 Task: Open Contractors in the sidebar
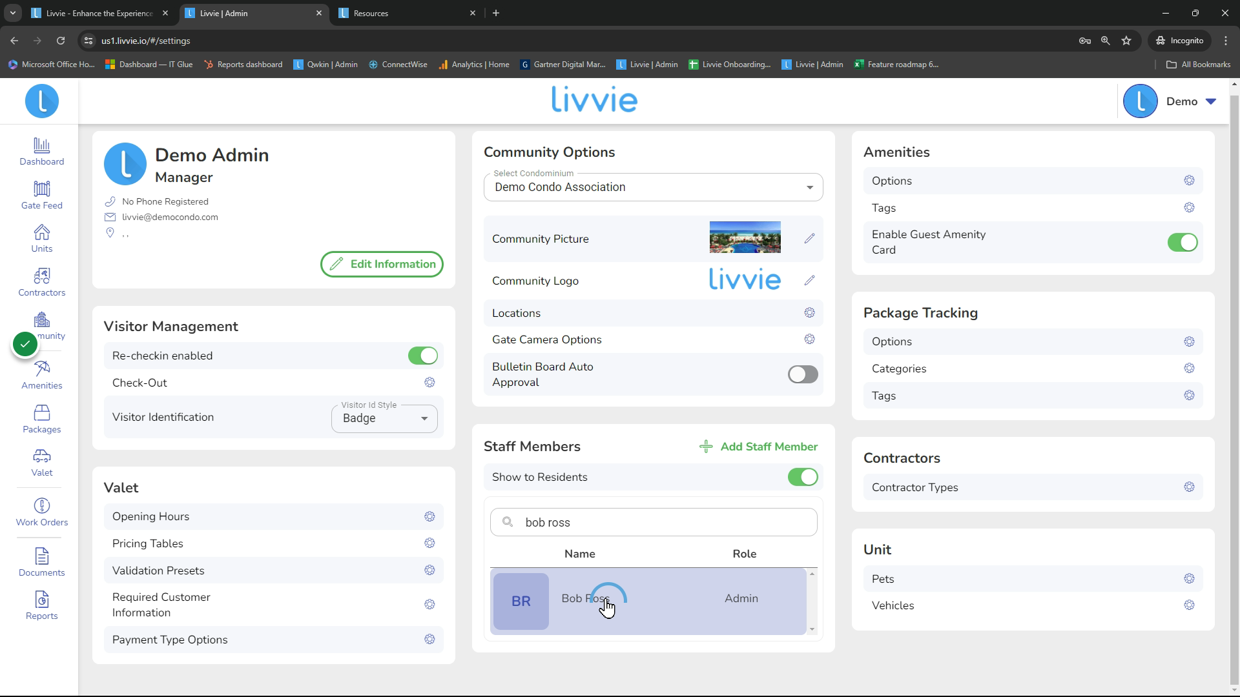pyautogui.click(x=42, y=282)
